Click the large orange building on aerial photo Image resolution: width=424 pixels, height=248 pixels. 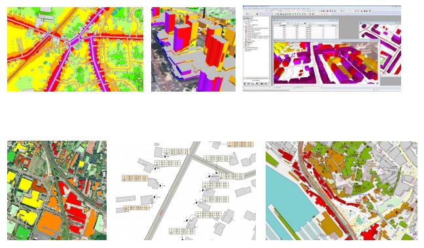click(50, 221)
